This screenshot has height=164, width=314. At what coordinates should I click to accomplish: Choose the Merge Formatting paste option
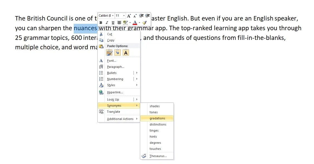click(117, 52)
